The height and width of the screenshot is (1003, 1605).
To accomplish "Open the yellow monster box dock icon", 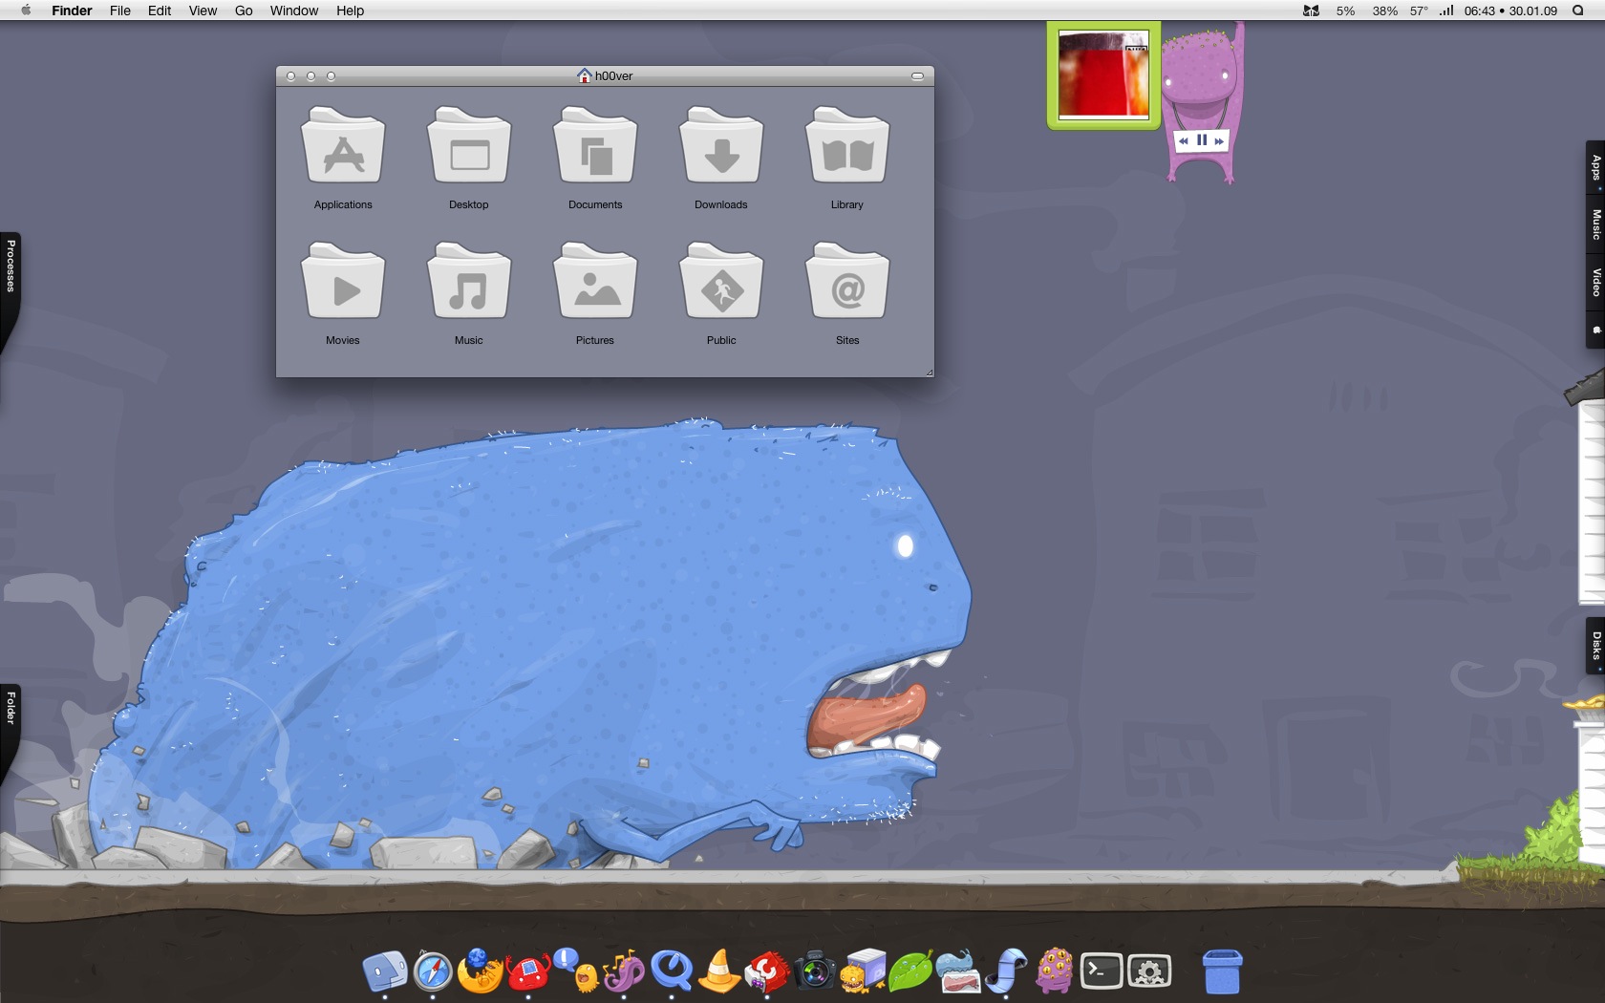I will click(863, 971).
